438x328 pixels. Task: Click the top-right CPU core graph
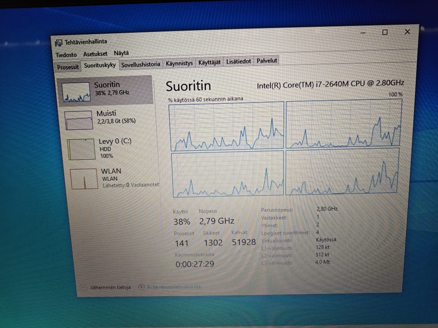pyautogui.click(x=344, y=123)
